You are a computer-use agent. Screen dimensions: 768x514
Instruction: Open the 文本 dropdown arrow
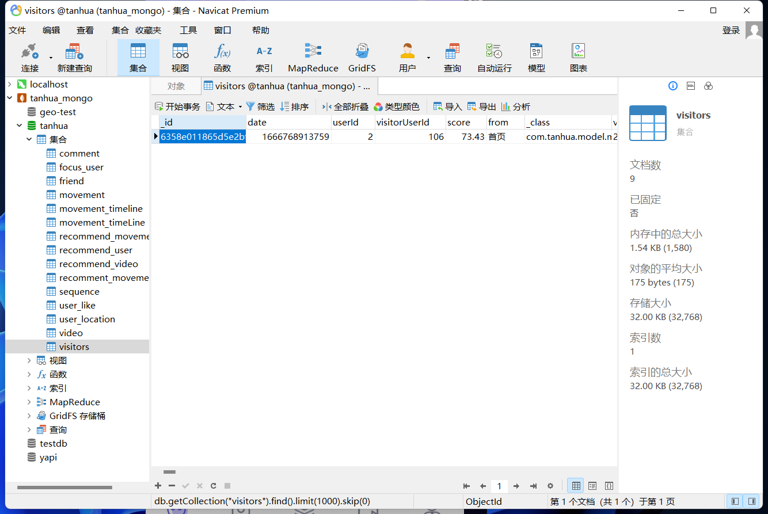coord(240,107)
